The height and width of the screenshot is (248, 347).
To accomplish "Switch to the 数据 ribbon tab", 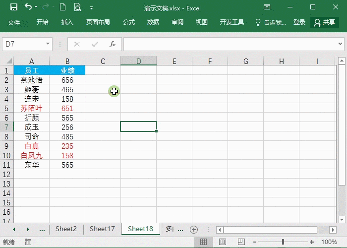I will tap(153, 22).
